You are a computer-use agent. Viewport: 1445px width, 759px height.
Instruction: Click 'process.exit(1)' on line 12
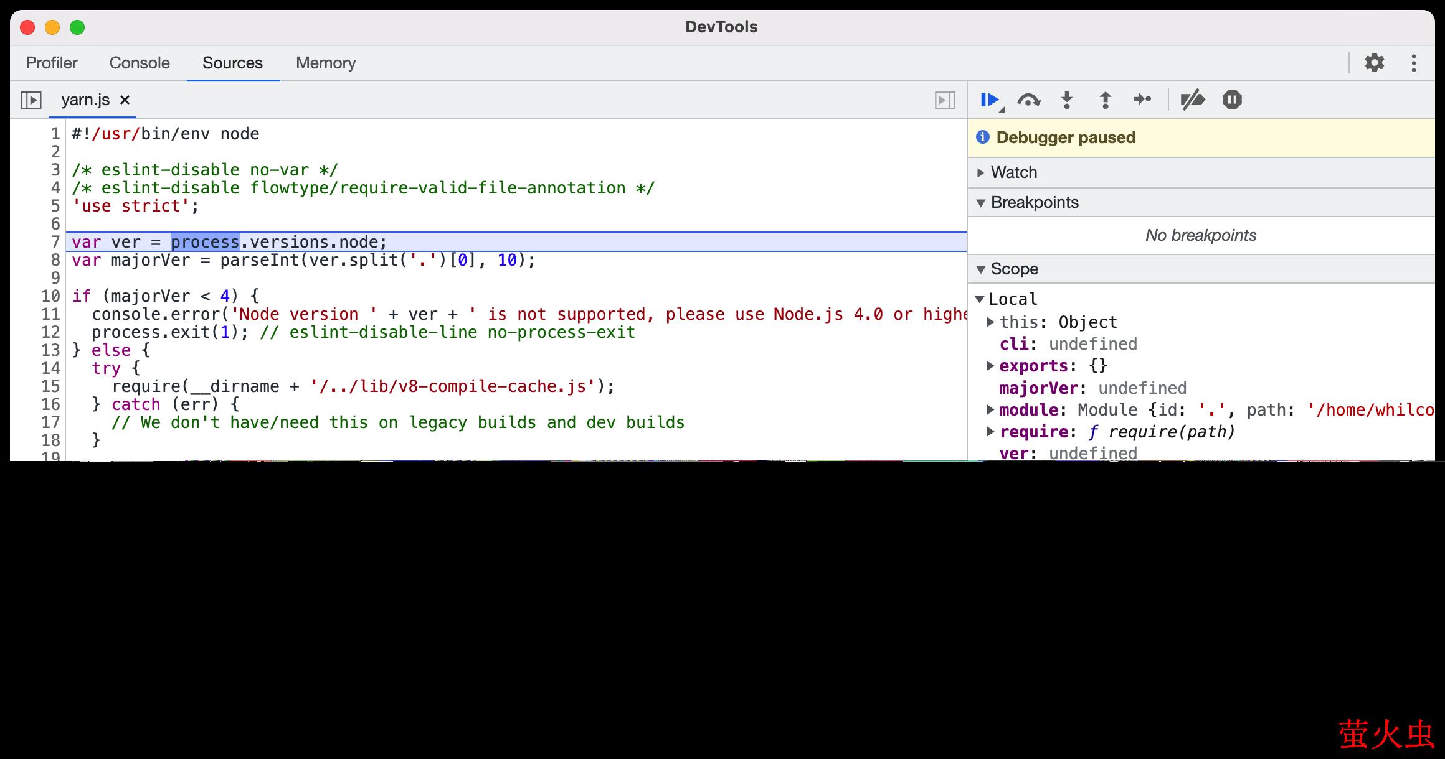165,332
